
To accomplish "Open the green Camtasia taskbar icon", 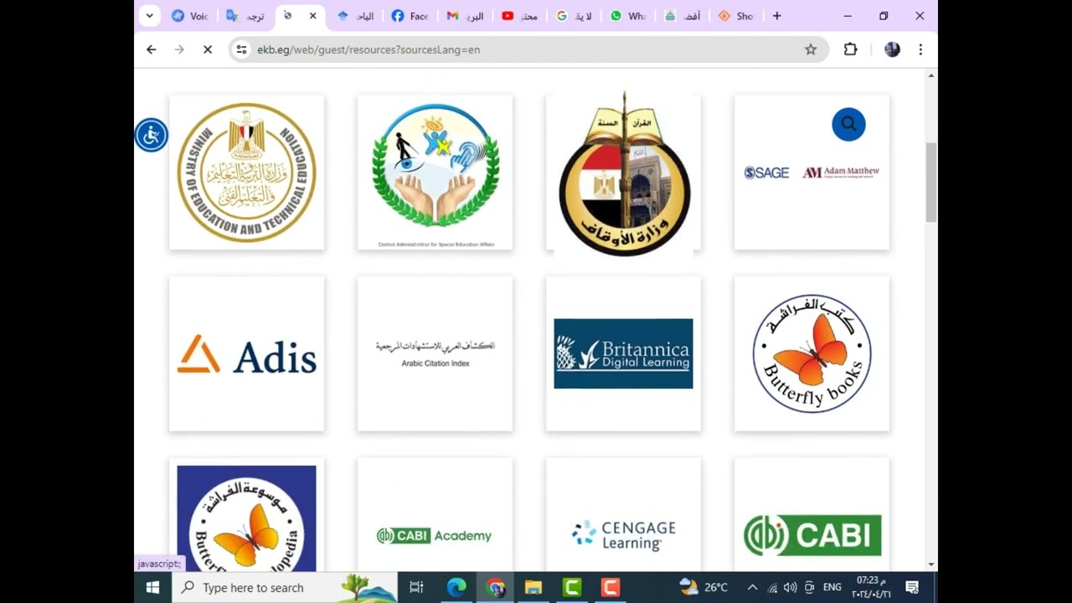I will pos(572,588).
